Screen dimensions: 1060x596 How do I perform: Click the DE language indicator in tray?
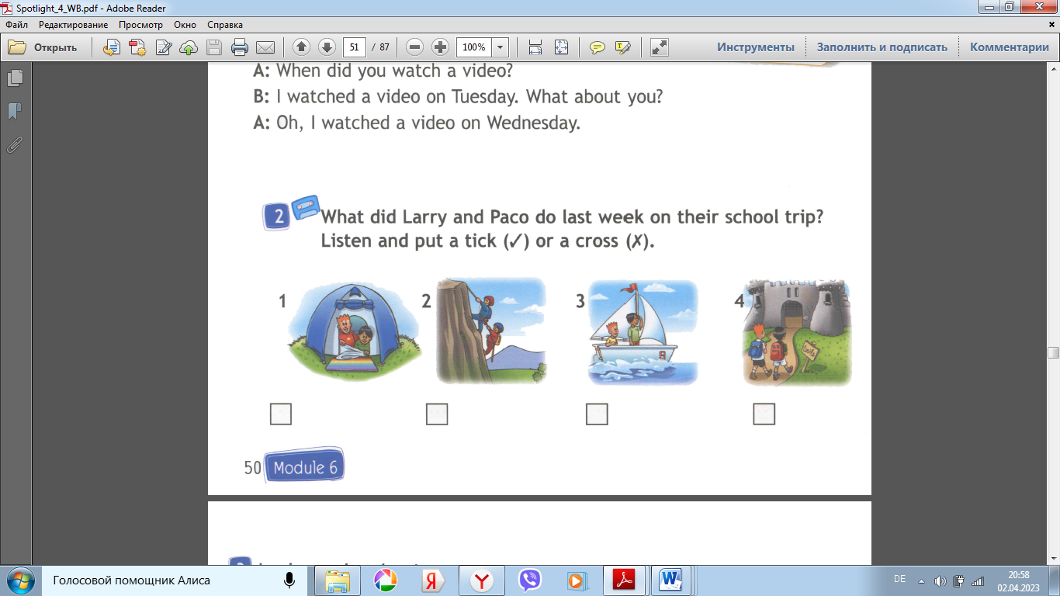[x=900, y=580]
